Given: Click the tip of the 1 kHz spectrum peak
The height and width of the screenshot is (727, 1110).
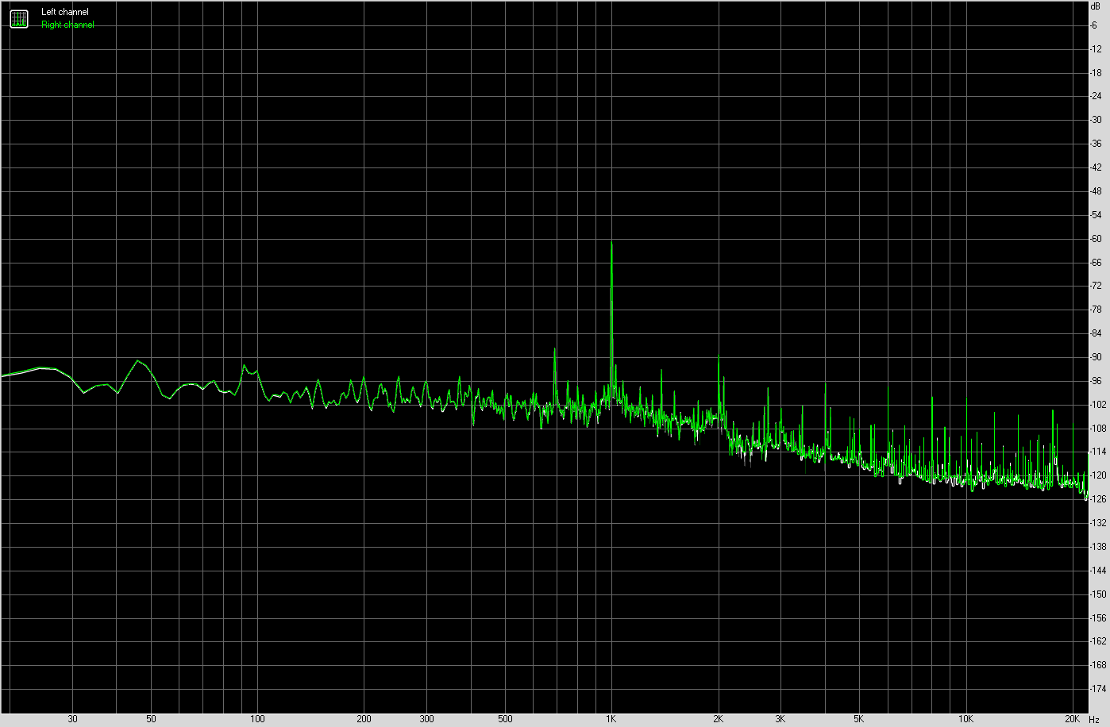Looking at the screenshot, I should point(611,242).
